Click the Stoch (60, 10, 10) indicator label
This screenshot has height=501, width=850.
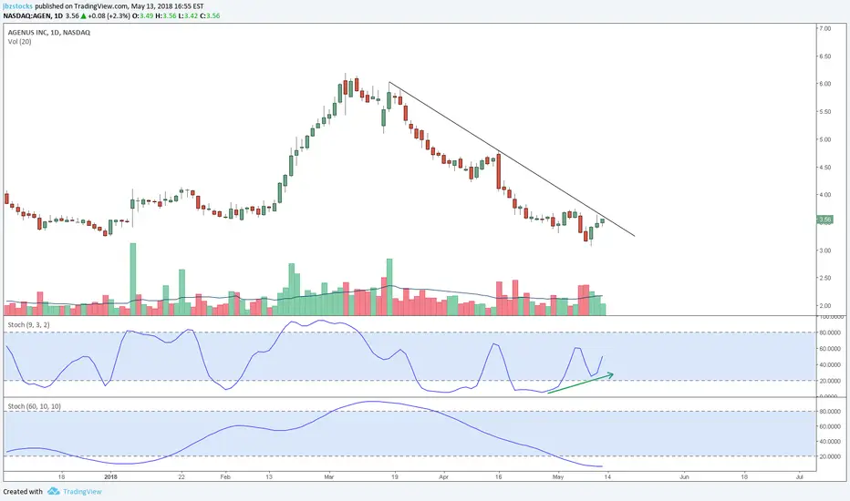(34, 406)
